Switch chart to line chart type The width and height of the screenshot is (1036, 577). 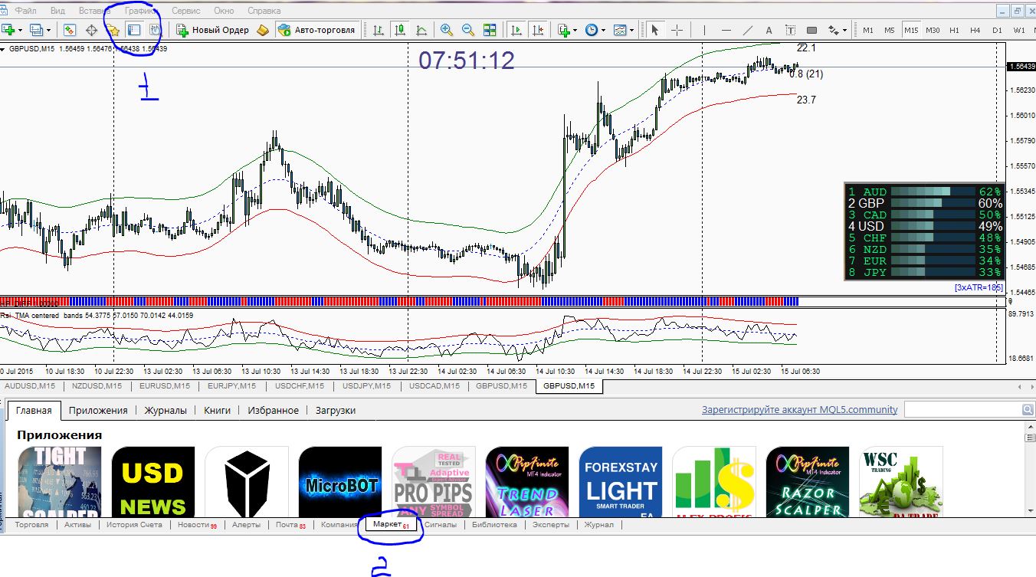click(x=421, y=30)
